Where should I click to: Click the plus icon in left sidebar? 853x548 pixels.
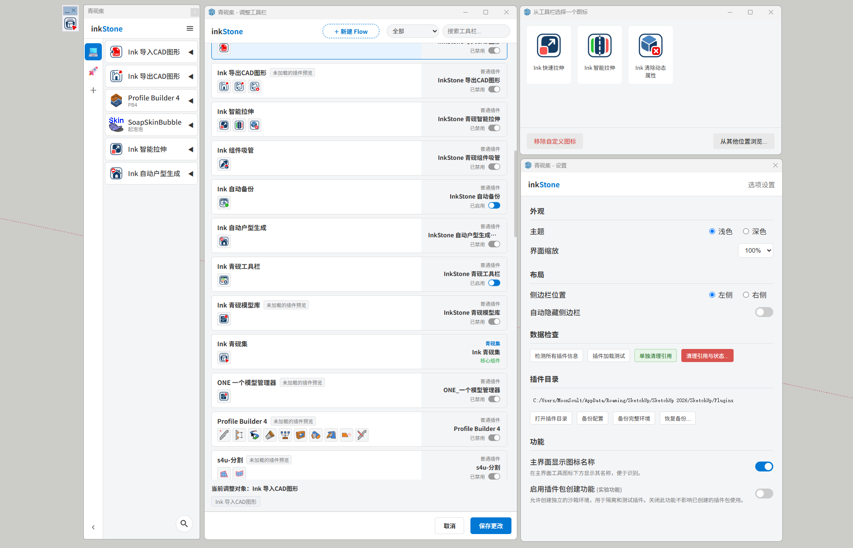click(x=93, y=91)
